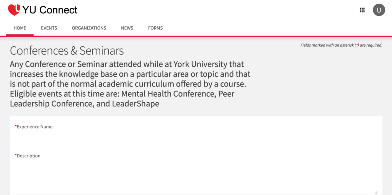Switch to the EVENTS tab
Viewport: 392px width, 195px height.
(49, 28)
